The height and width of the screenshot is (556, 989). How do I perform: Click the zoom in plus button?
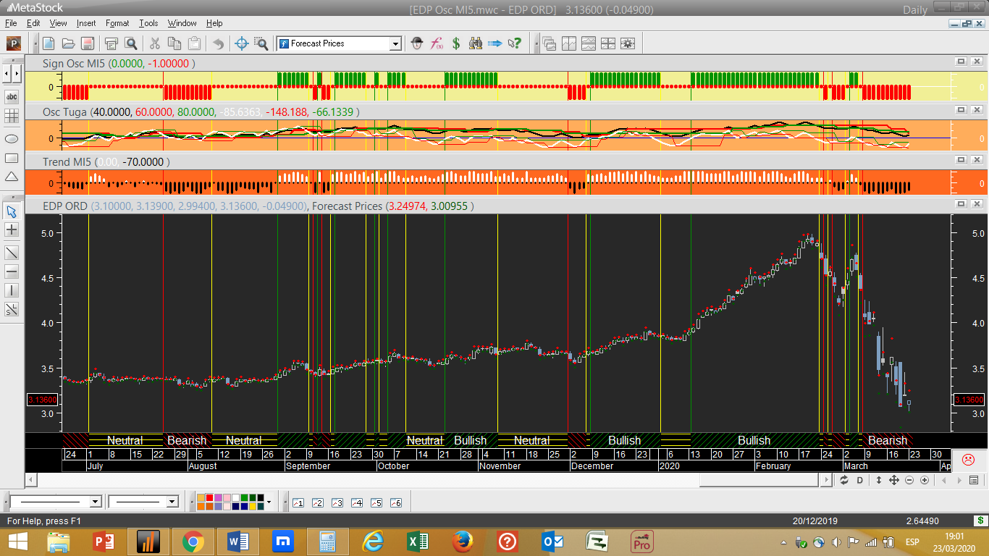(925, 480)
